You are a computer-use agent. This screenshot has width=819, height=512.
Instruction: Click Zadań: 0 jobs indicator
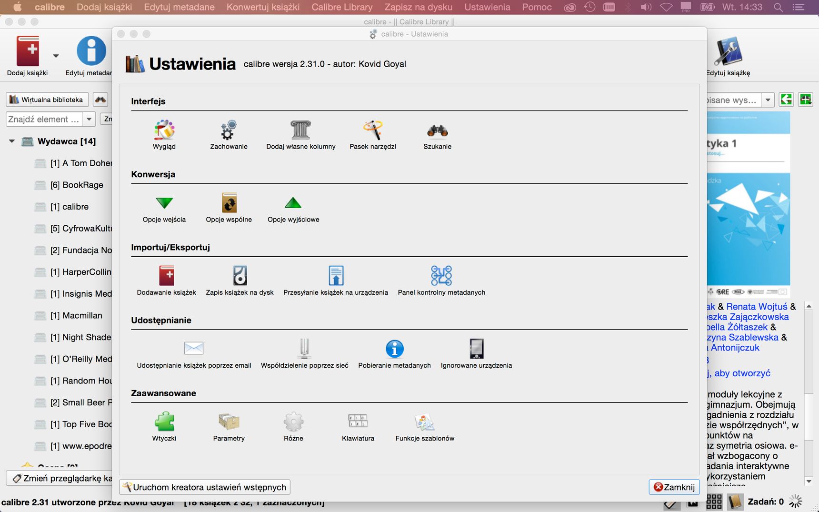(x=766, y=502)
